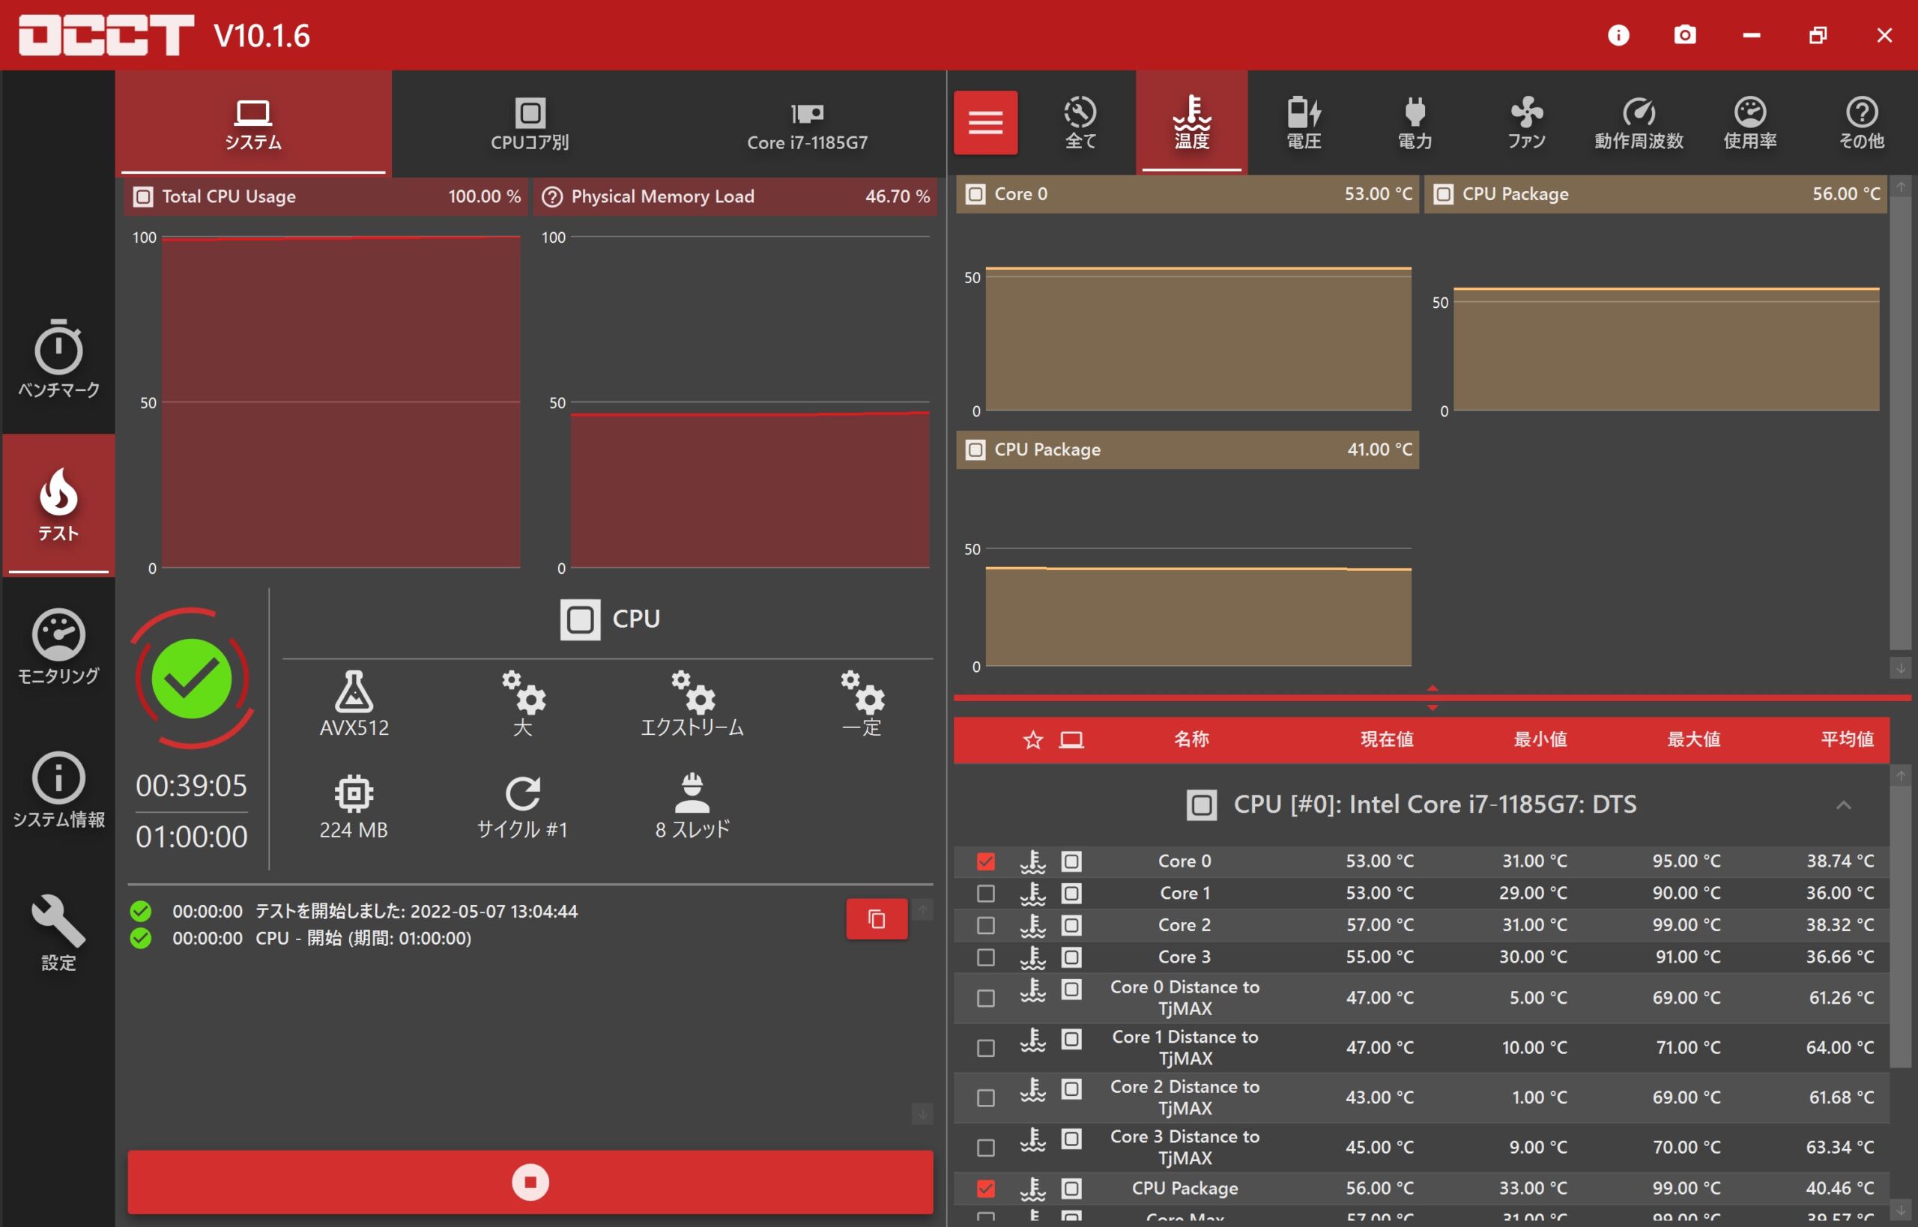Uncheck the CPU Package checkbox in table
1918x1227 pixels.
tap(986, 1189)
